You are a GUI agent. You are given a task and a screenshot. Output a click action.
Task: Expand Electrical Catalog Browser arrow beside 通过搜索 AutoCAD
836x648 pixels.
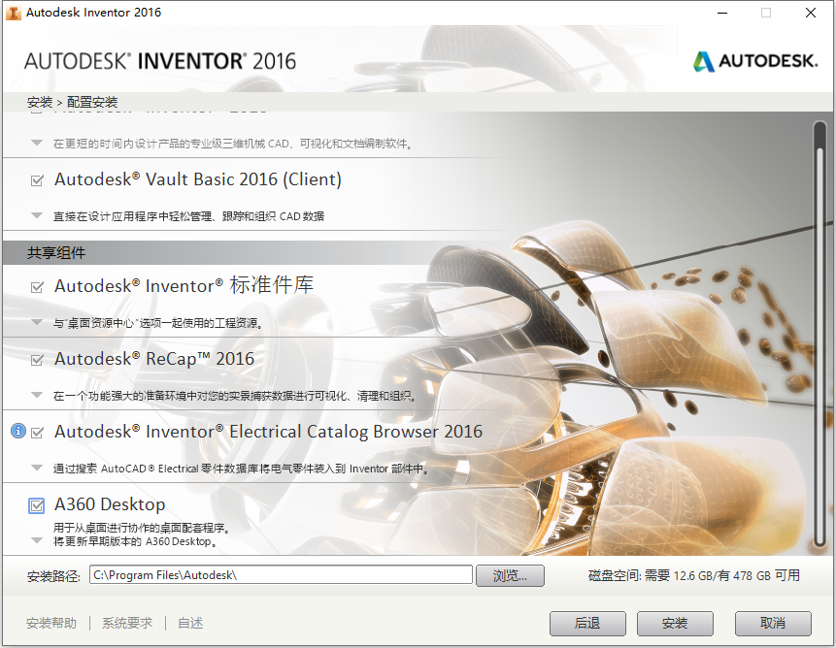point(37,468)
